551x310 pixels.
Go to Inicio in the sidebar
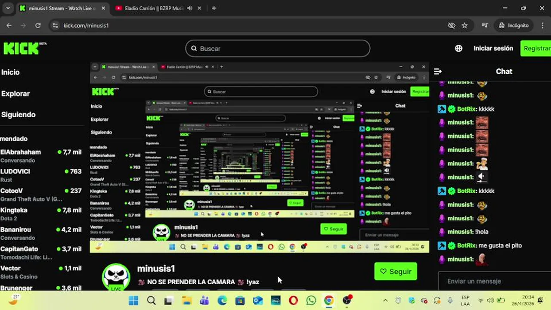click(10, 72)
